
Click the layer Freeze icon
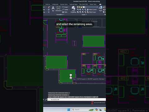pyautogui.click(x=83, y=10)
